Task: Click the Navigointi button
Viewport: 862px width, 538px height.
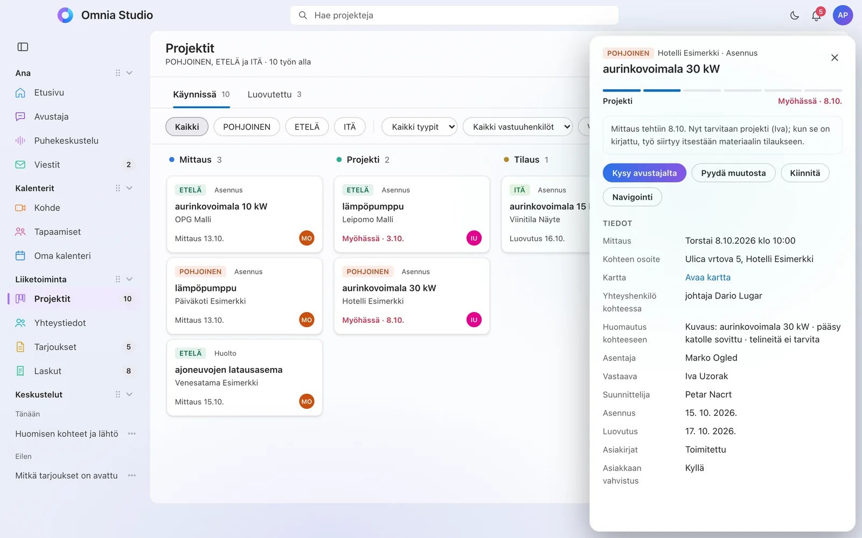Action: (632, 197)
